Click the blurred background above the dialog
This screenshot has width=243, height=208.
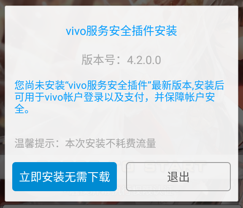coord(121,3)
